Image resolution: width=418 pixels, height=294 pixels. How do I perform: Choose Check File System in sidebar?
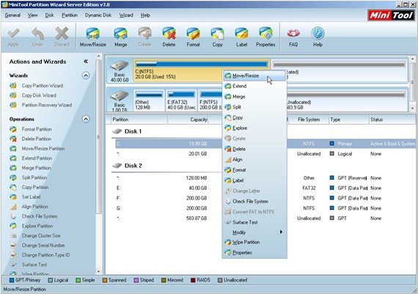pos(40,216)
